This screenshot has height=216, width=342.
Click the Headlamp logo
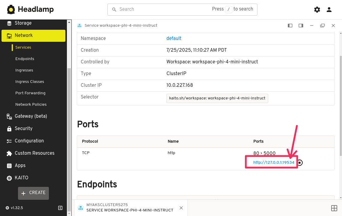[30, 10]
